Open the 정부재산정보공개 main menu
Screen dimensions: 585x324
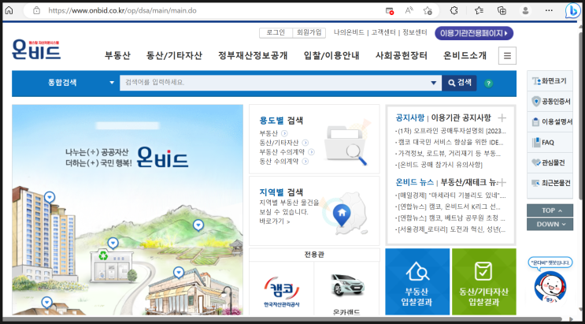[x=253, y=56]
